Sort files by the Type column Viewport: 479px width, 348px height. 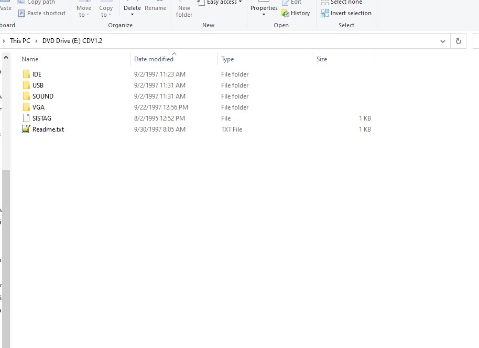[227, 59]
